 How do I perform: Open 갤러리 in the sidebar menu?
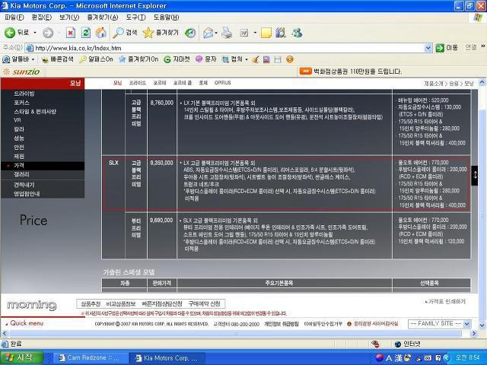click(x=21, y=174)
